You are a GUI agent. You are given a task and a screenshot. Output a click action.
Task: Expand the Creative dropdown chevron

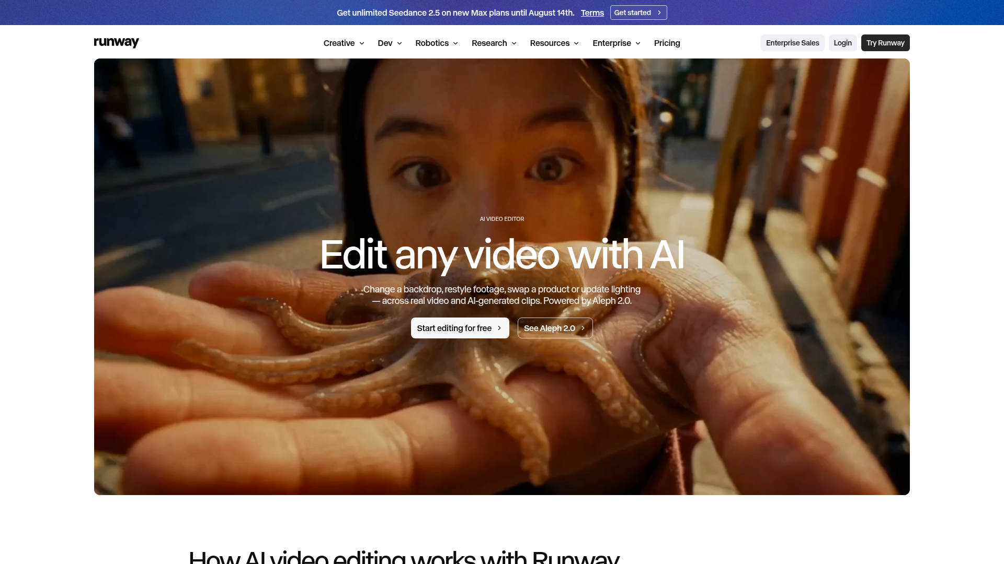[362, 43]
